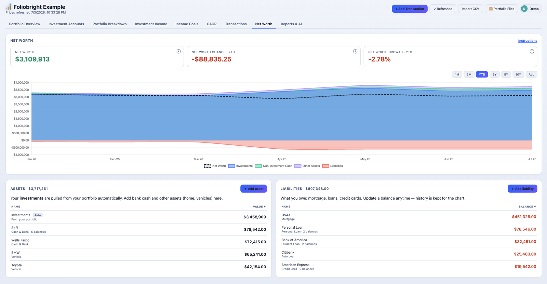This screenshot has height=284, width=547.
Task: Click the Portfolio Files folder icon
Action: coord(491,9)
